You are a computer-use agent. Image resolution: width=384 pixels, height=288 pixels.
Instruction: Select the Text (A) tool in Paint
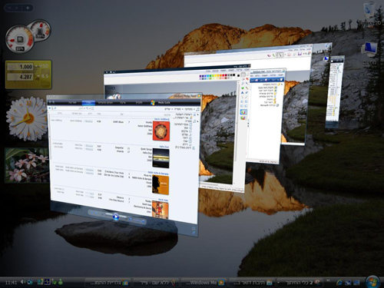tap(243, 92)
